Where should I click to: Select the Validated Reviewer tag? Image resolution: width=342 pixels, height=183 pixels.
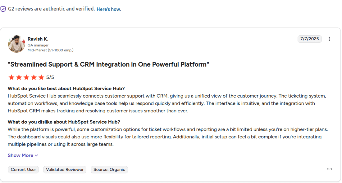[x=65, y=169]
